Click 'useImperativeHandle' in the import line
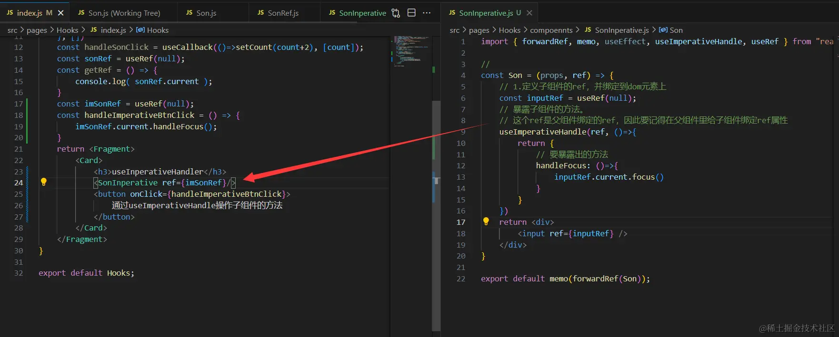 pos(699,41)
